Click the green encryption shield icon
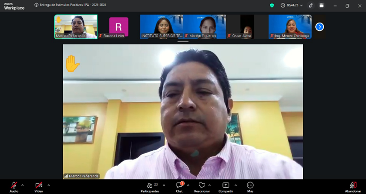Viewport: 366px width, 194px height. pyautogui.click(x=272, y=5)
